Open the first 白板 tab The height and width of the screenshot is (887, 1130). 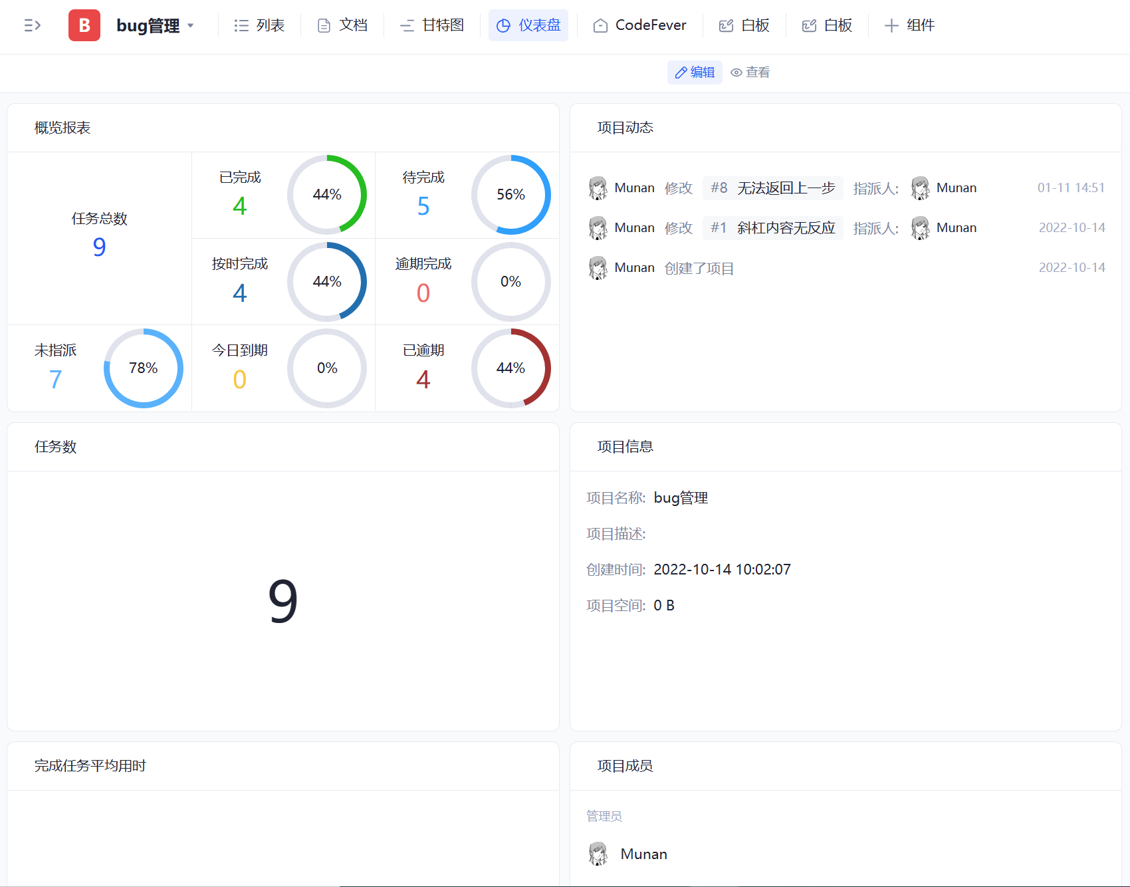tap(744, 25)
